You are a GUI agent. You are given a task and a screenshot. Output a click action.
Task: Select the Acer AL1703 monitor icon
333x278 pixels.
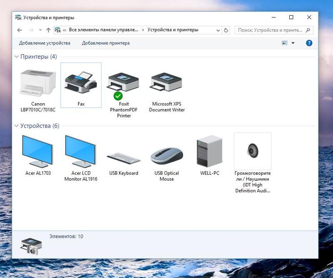(37, 151)
